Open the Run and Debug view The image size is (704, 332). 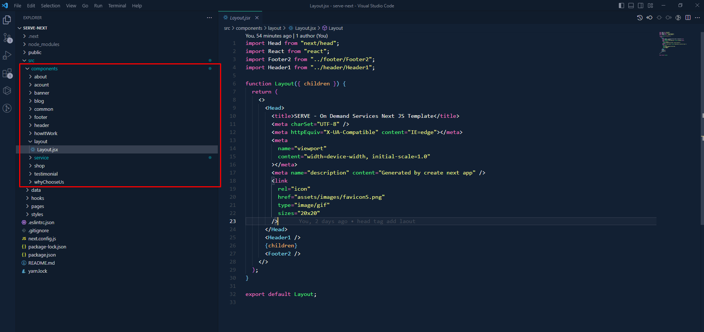(7, 56)
